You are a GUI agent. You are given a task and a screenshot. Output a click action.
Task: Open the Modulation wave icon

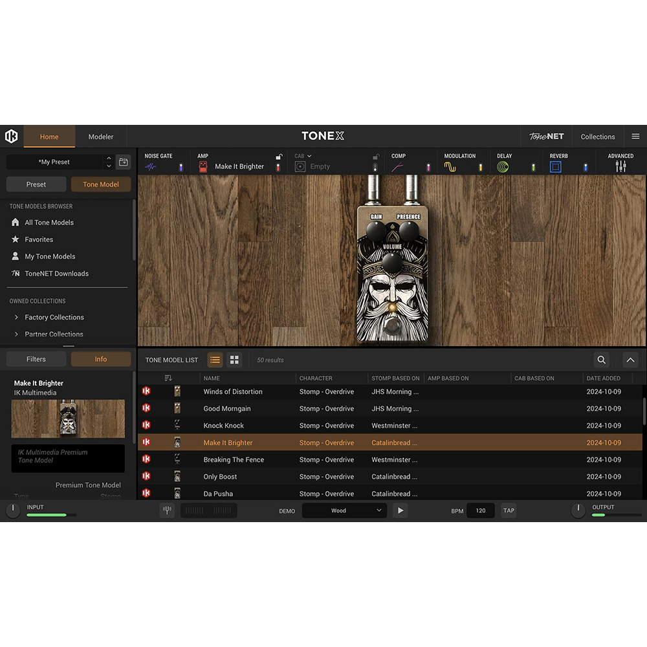coord(450,167)
